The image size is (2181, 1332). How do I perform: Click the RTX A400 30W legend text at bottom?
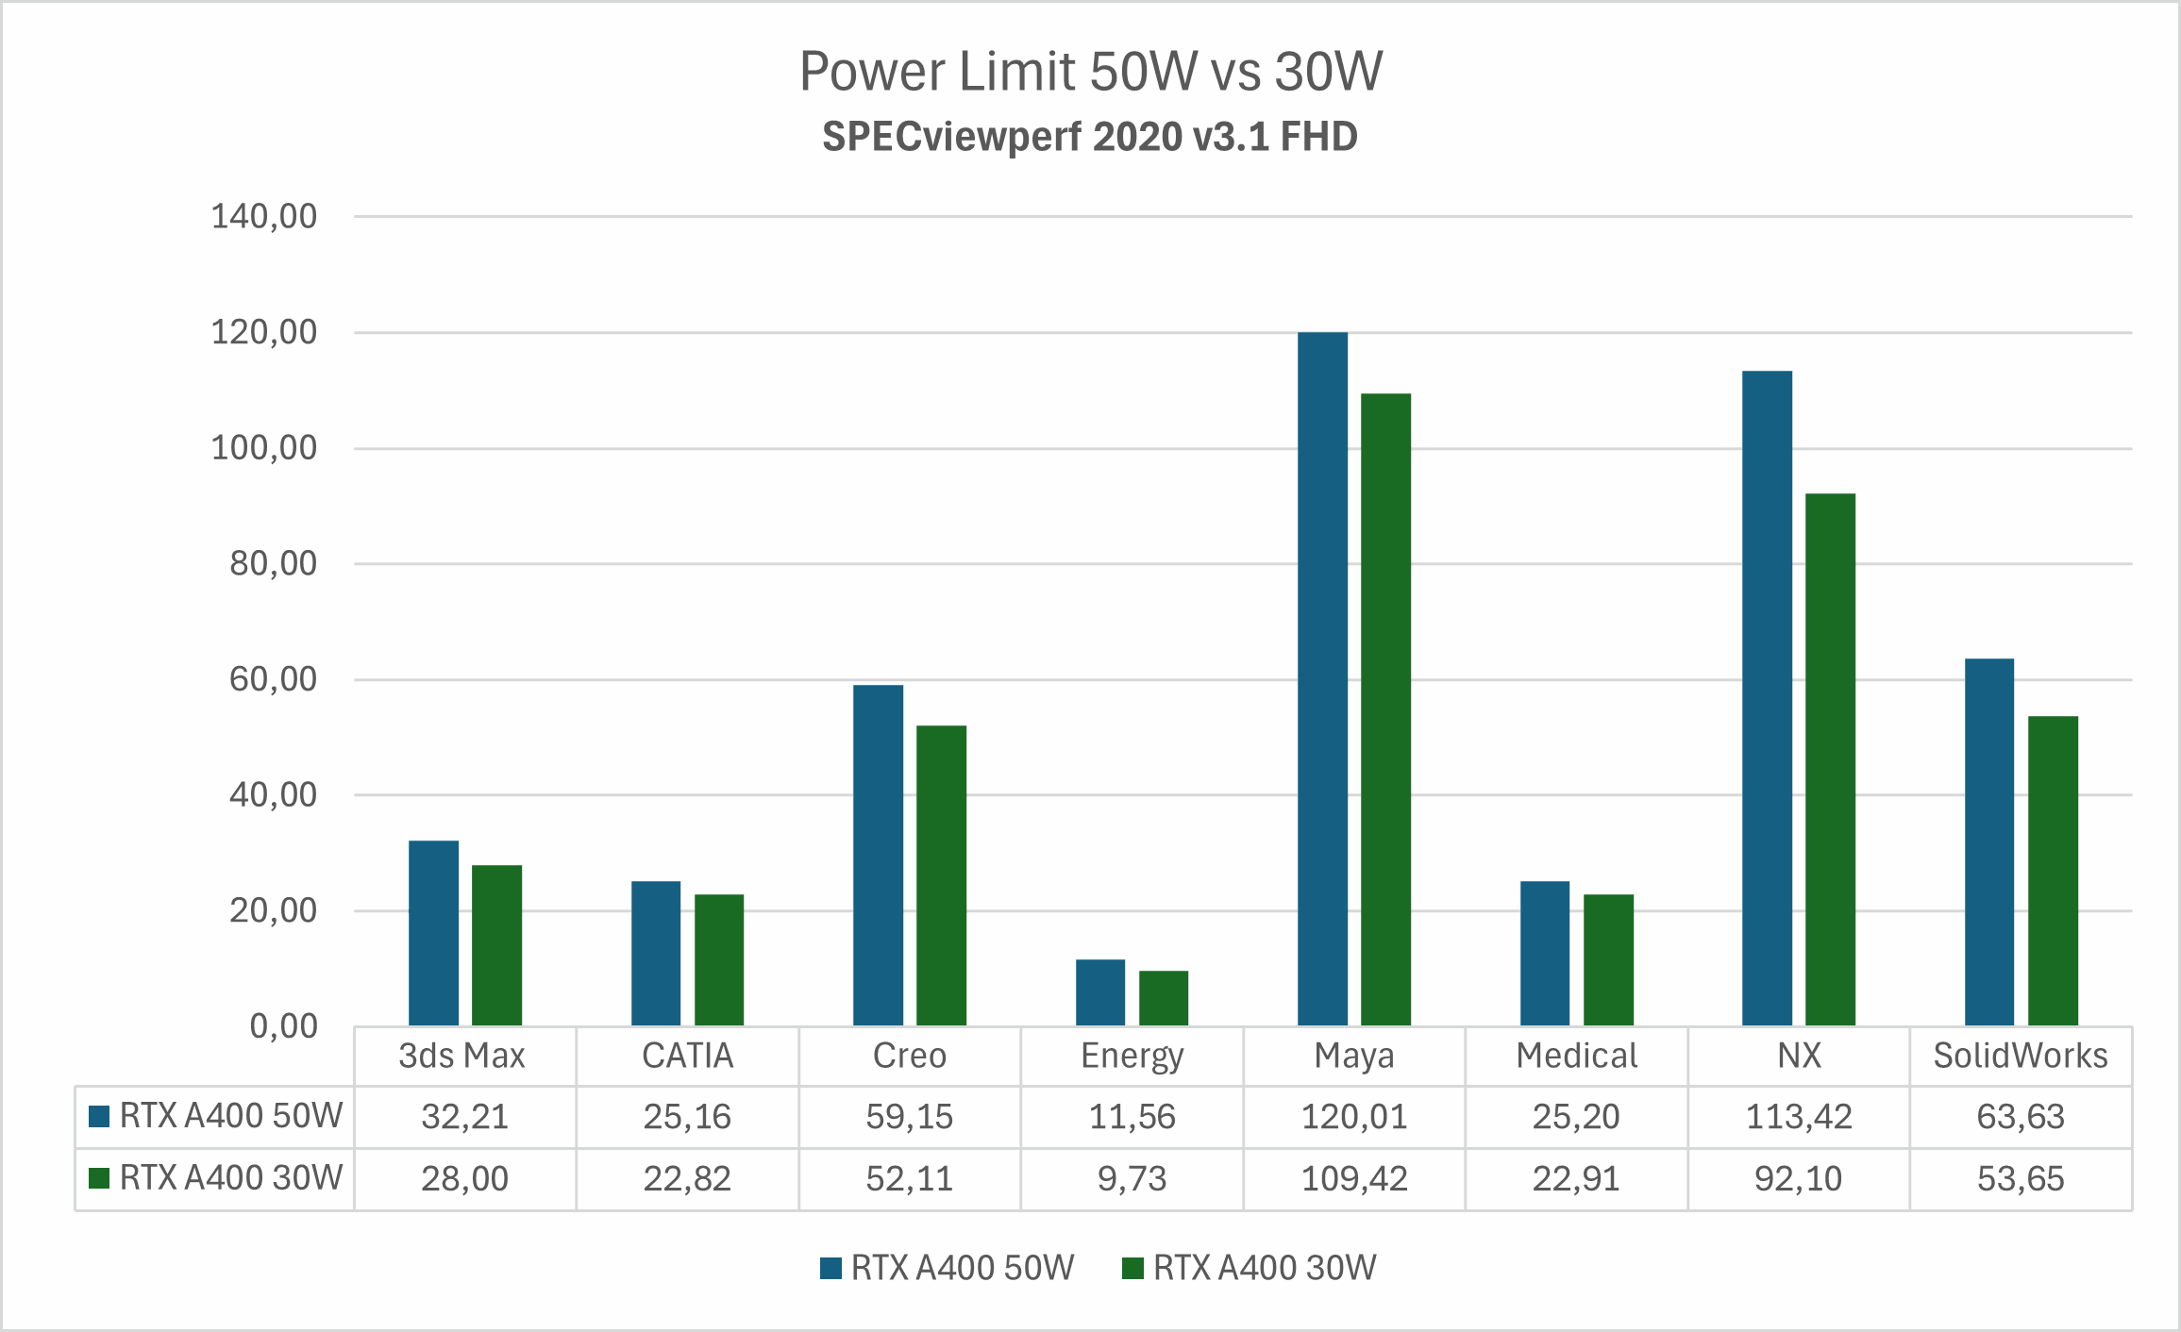(x=1264, y=1268)
